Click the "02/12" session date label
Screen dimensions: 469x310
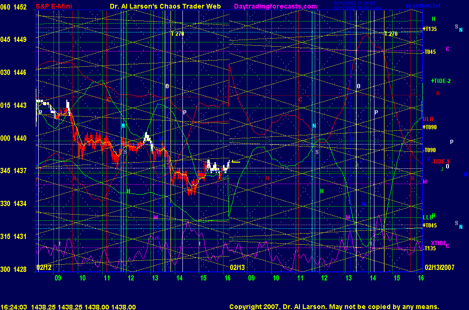click(44, 267)
